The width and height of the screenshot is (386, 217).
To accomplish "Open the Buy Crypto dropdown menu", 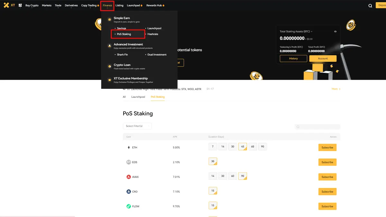I will 32,5.
